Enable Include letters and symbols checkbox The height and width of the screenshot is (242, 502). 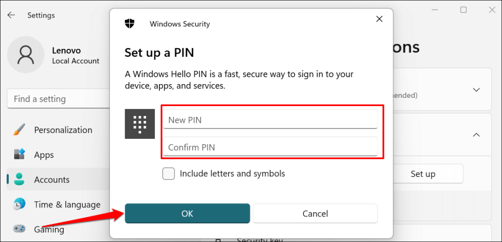(169, 174)
